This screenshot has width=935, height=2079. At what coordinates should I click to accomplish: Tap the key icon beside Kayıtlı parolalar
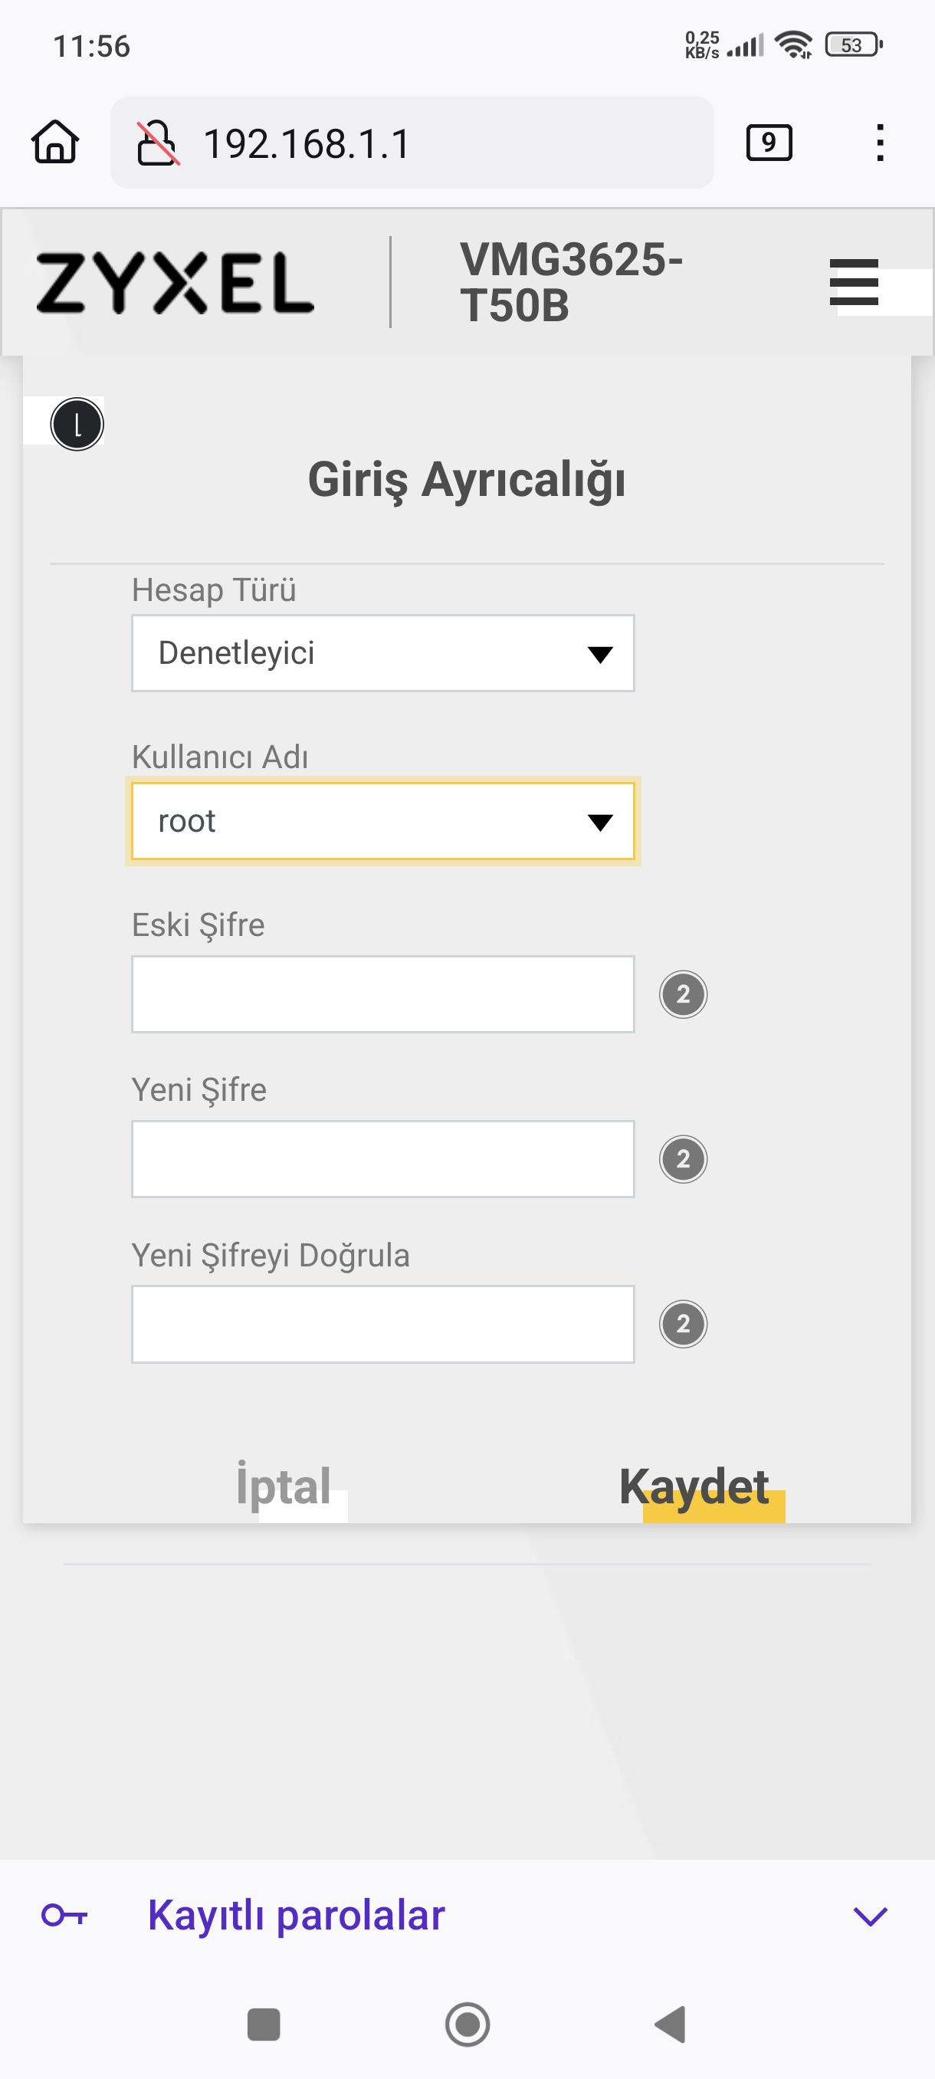click(64, 1914)
